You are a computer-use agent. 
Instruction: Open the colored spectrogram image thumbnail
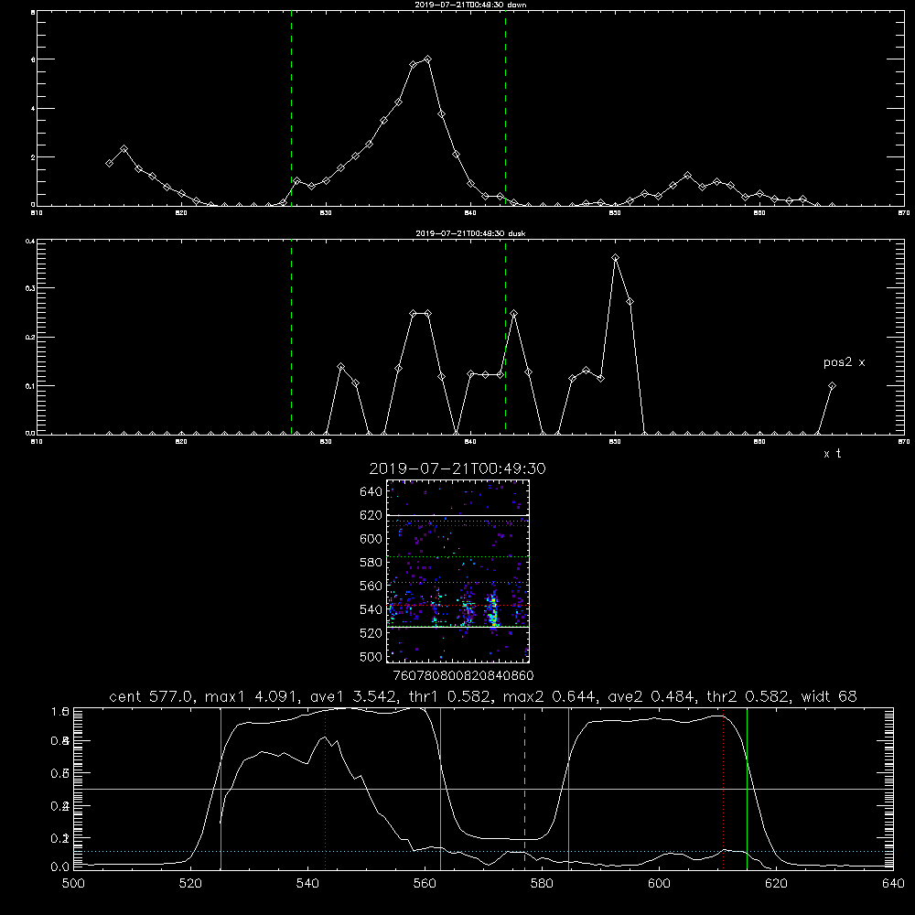[x=457, y=571]
